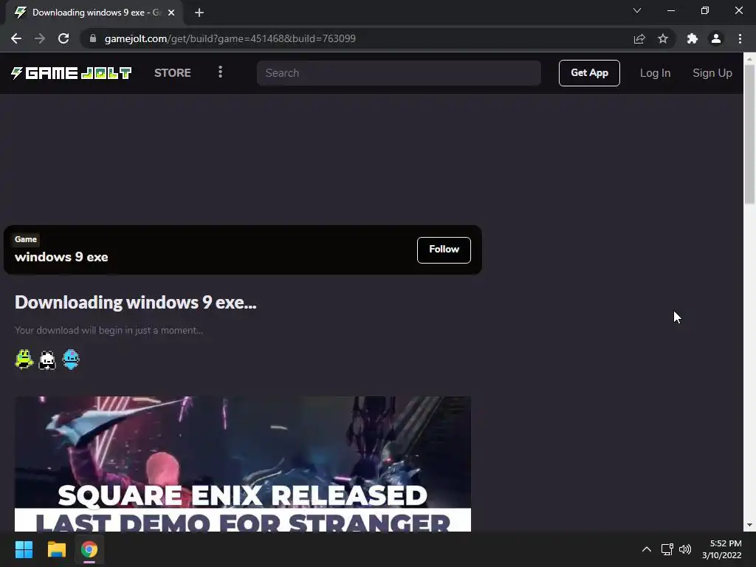This screenshot has width=756, height=567.
Task: Open the Chrome profile icon
Action: click(x=716, y=38)
